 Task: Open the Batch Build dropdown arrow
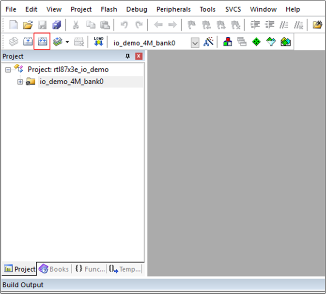click(x=67, y=42)
